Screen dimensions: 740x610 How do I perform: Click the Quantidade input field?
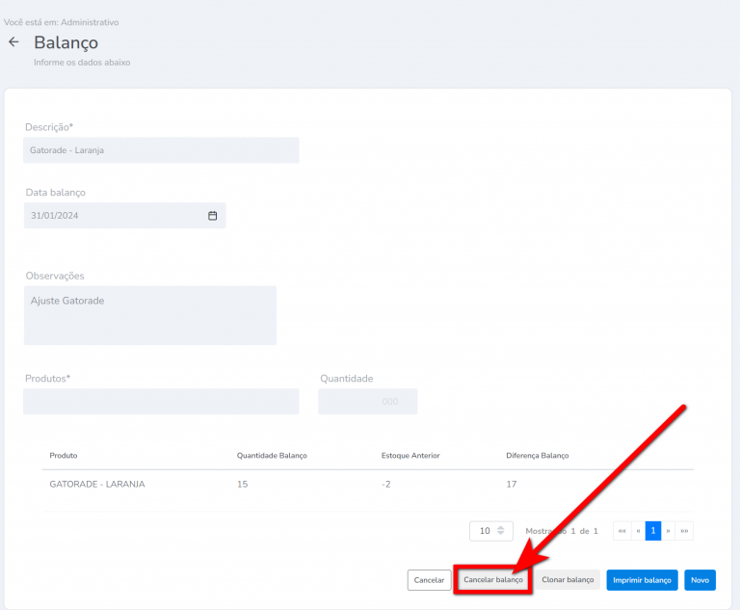[367, 402]
